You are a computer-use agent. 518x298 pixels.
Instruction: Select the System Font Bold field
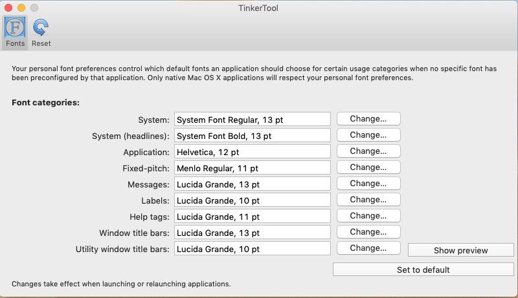click(252, 136)
